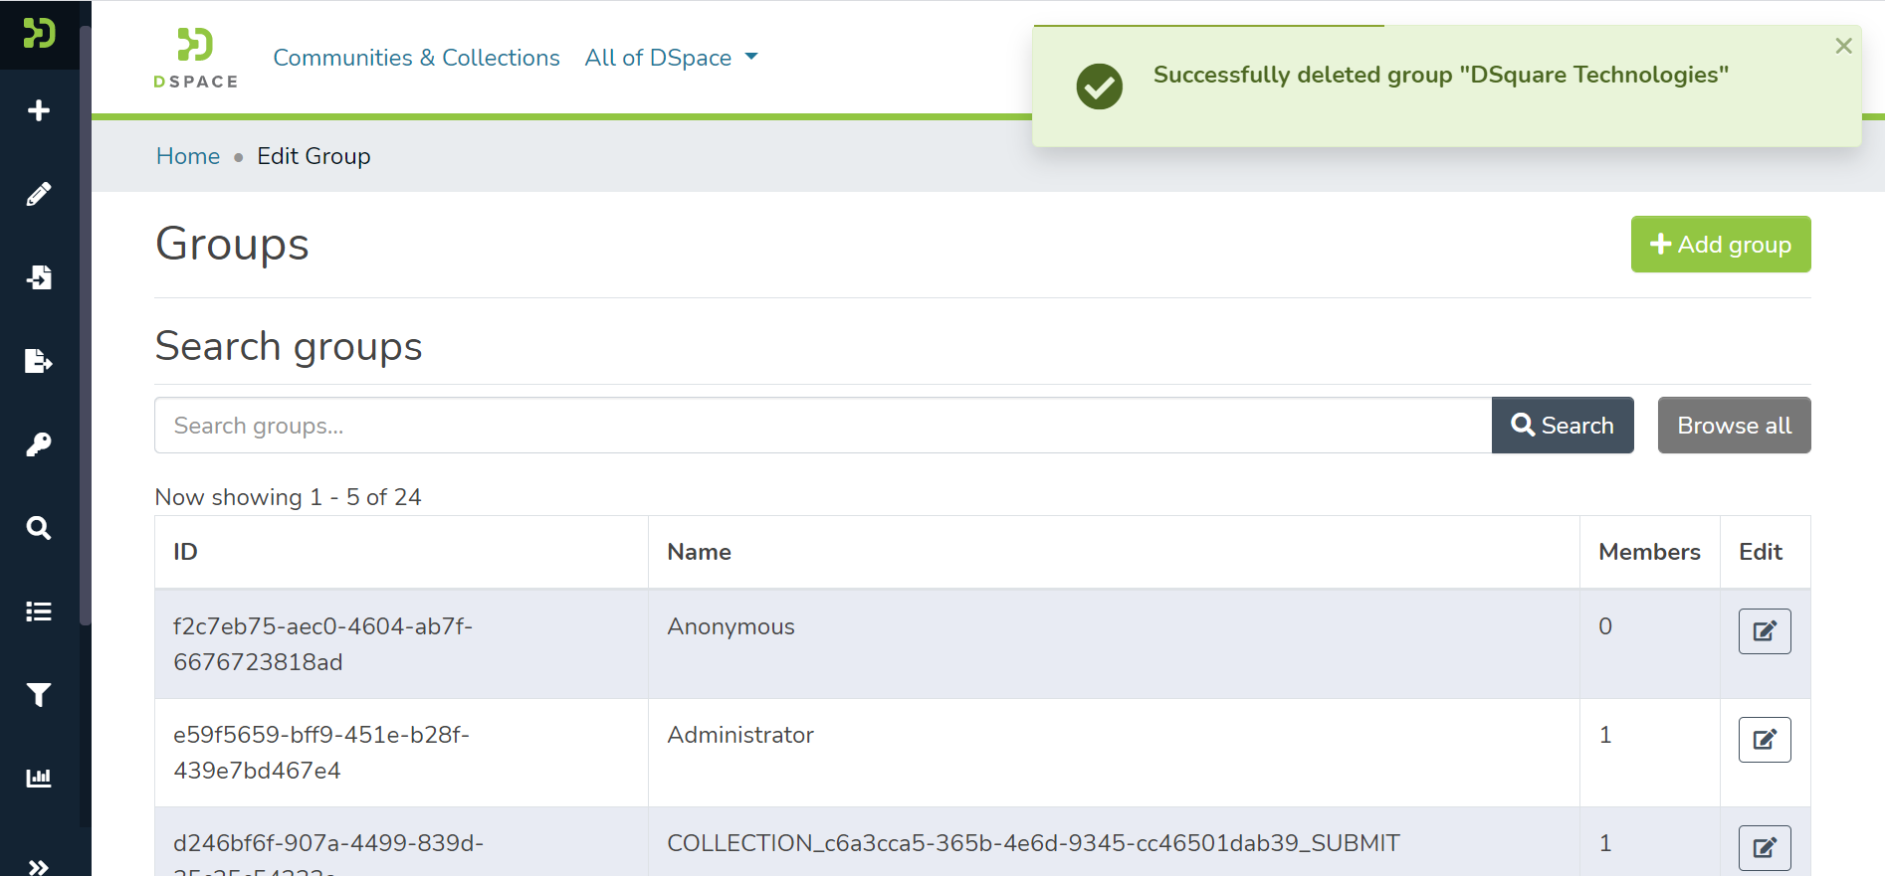Viewport: 1885px width, 876px height.
Task: Open the Statistics chart sidebar icon
Action: [x=39, y=778]
